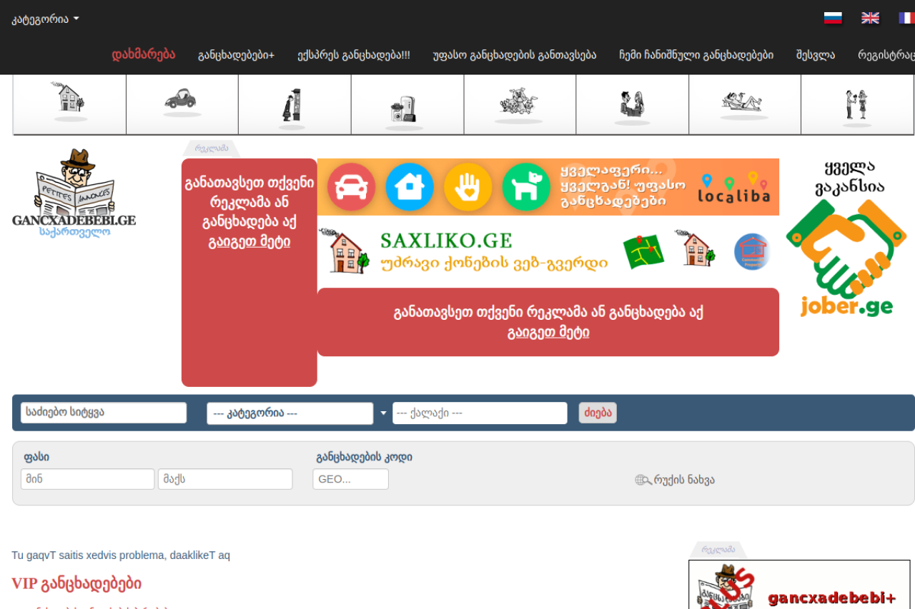This screenshot has height=609, width=915.
Task: Open the house real estate category icon
Action: (x=69, y=100)
